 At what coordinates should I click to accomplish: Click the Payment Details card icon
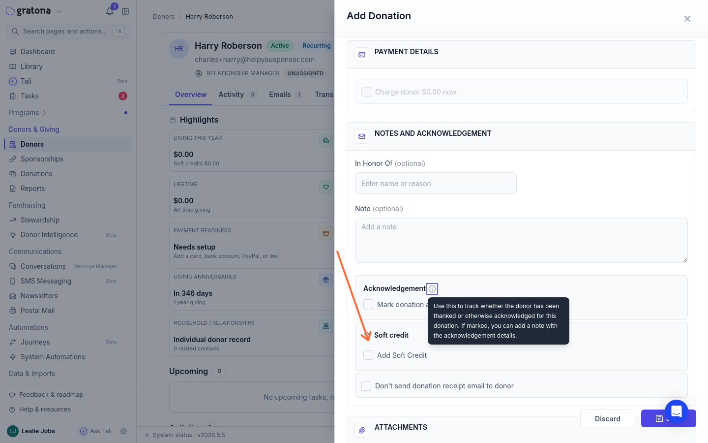[362, 55]
